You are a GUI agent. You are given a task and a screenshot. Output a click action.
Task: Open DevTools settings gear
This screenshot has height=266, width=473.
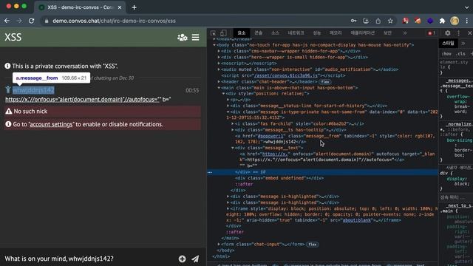pos(448,33)
